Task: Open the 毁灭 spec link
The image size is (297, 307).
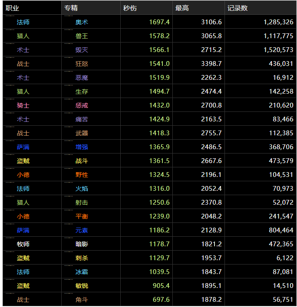Action: point(82,50)
